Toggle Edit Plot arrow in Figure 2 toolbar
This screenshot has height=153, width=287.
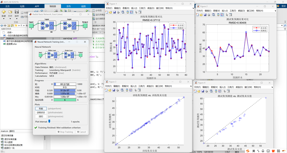(227, 15)
